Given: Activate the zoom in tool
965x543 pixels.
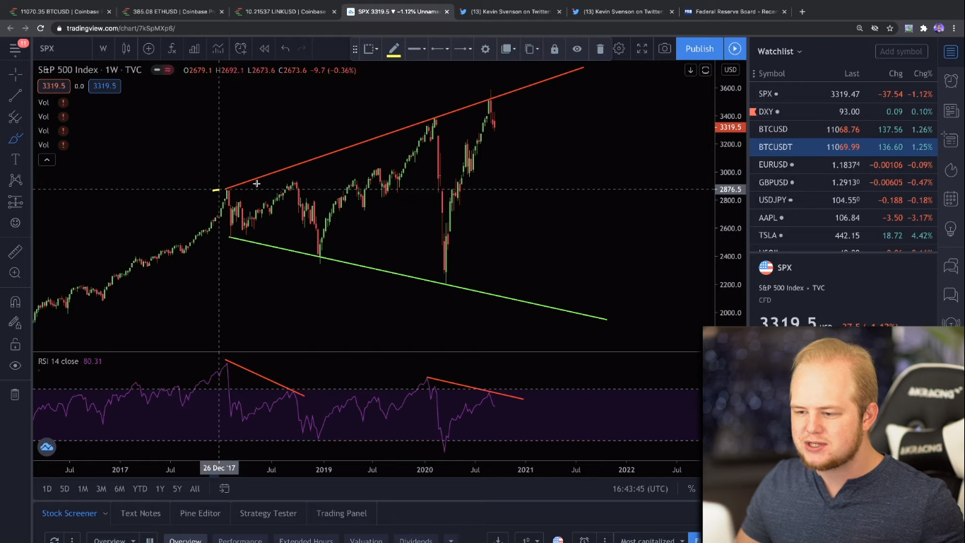Looking at the screenshot, I should pos(15,273).
